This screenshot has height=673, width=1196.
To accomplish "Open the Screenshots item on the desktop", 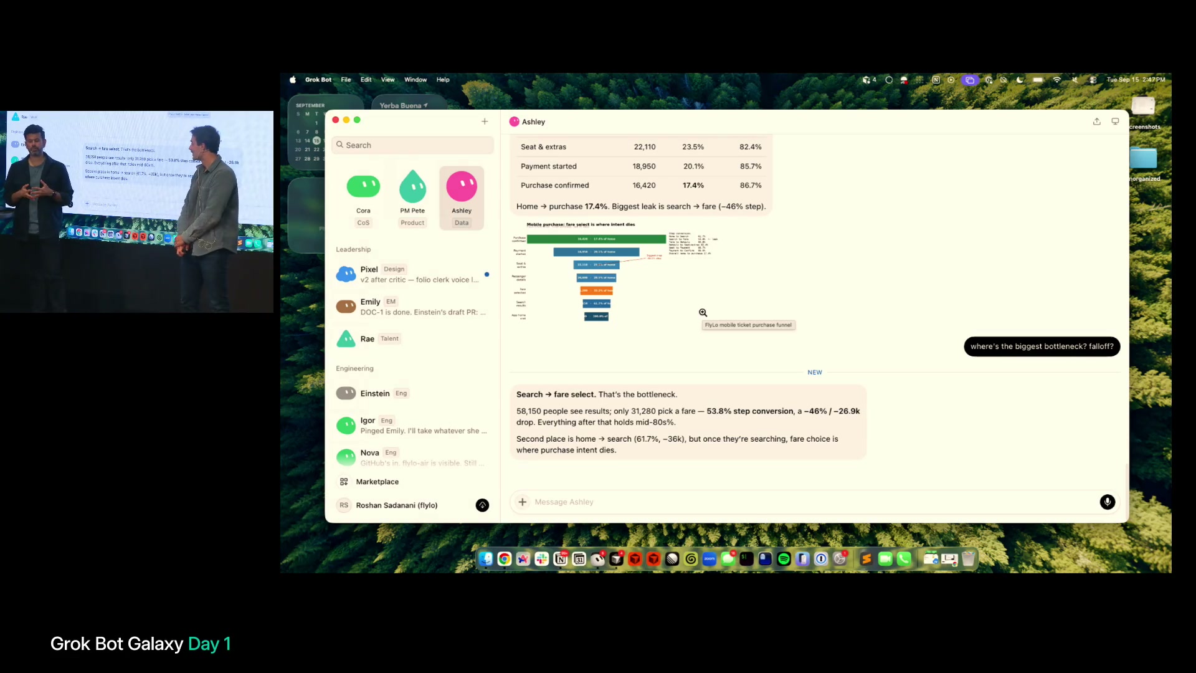I will coord(1144,113).
